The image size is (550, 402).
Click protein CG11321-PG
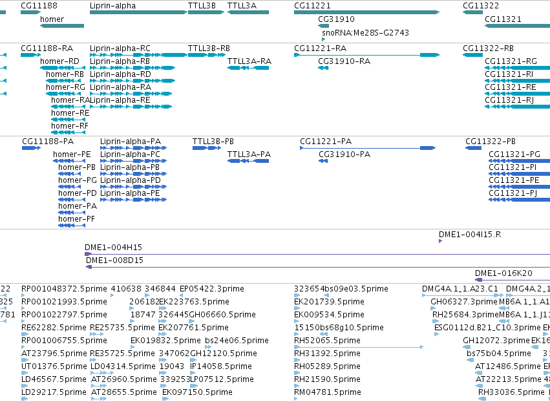point(519,161)
